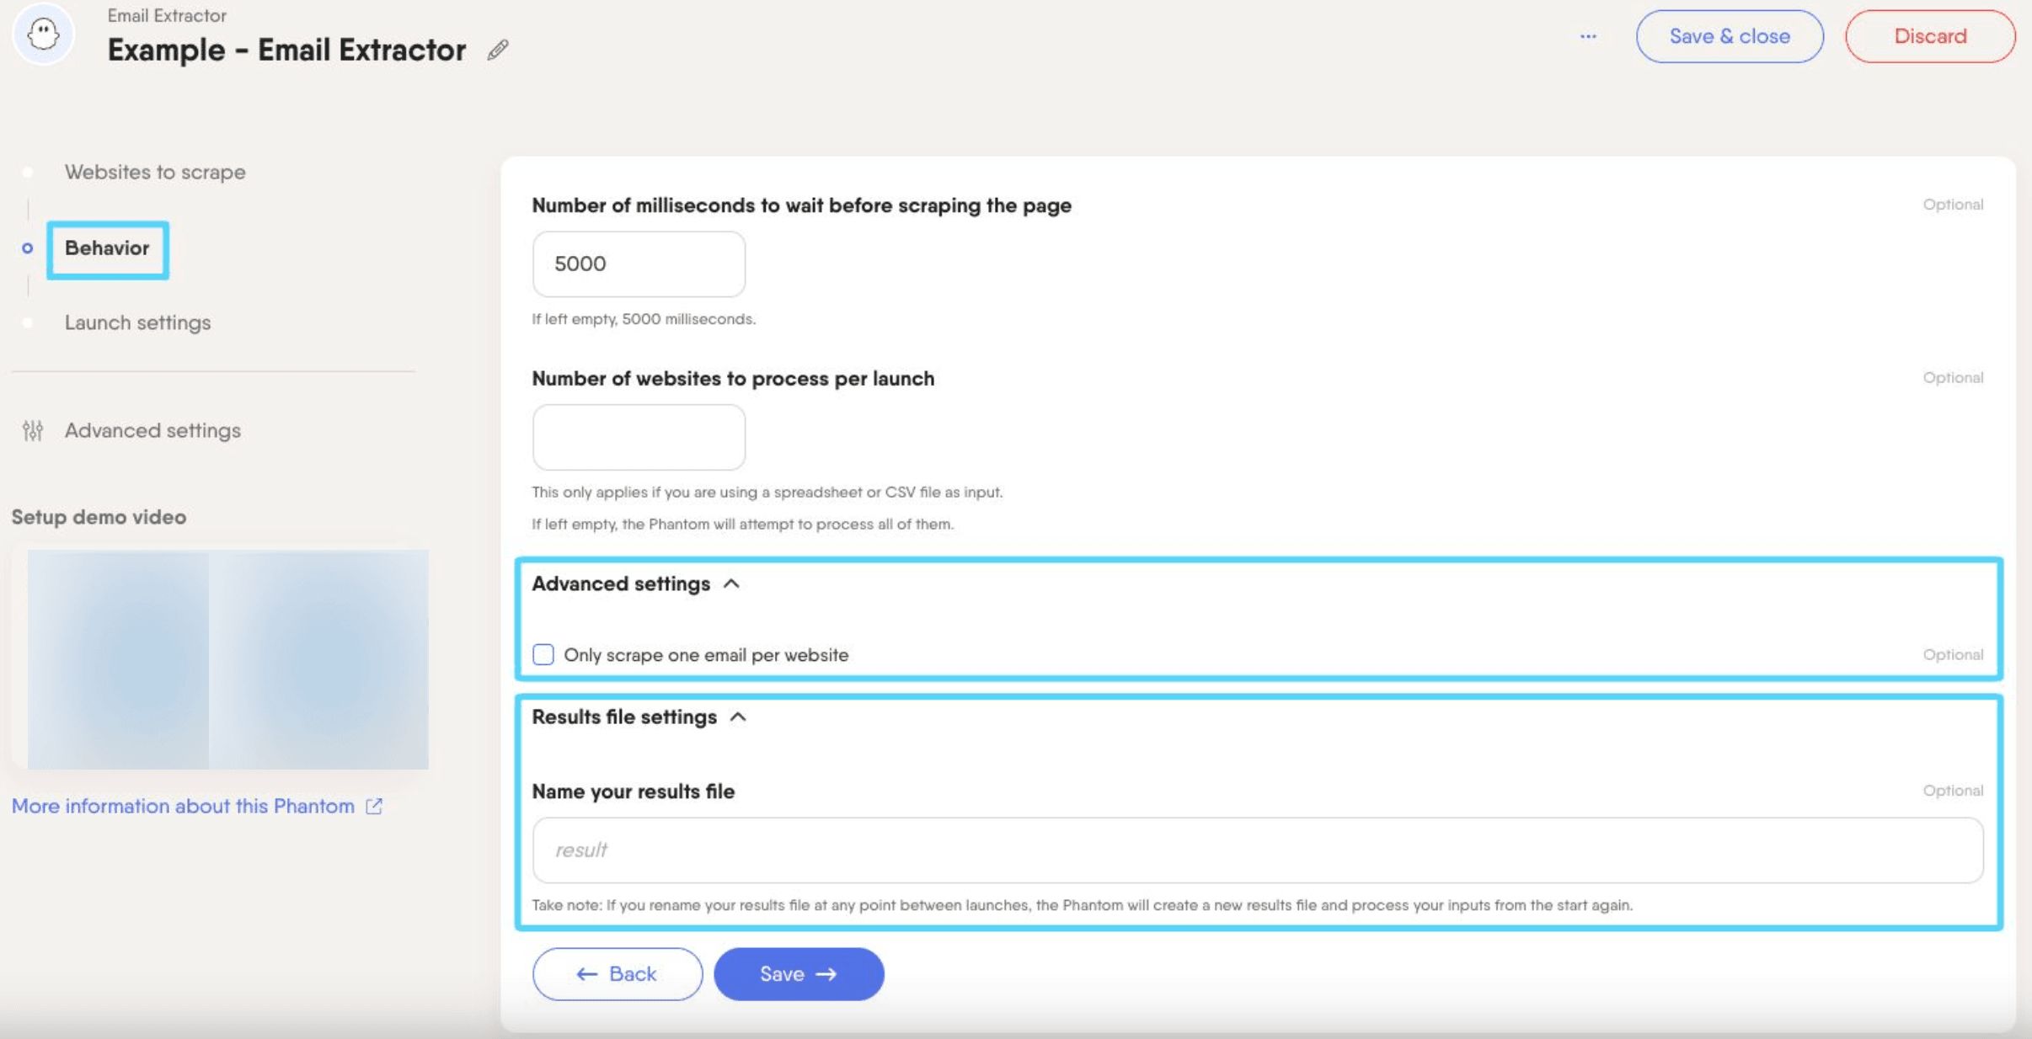
Task: Click the 'If left empty, 5000 milliseconds.' hint
Action: pyautogui.click(x=644, y=319)
